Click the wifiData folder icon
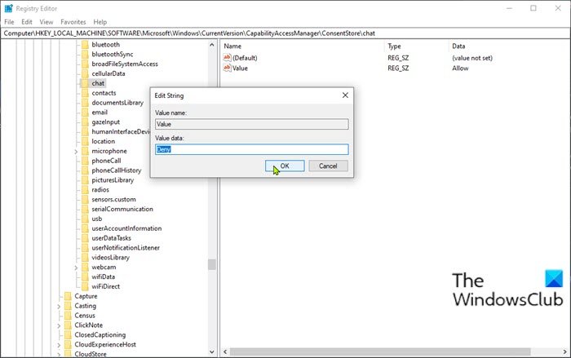Viewport: 571px width, 358px height. pos(85,276)
